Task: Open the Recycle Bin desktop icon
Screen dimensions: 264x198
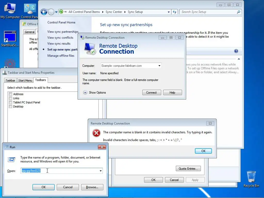Action: pyautogui.click(x=251, y=179)
